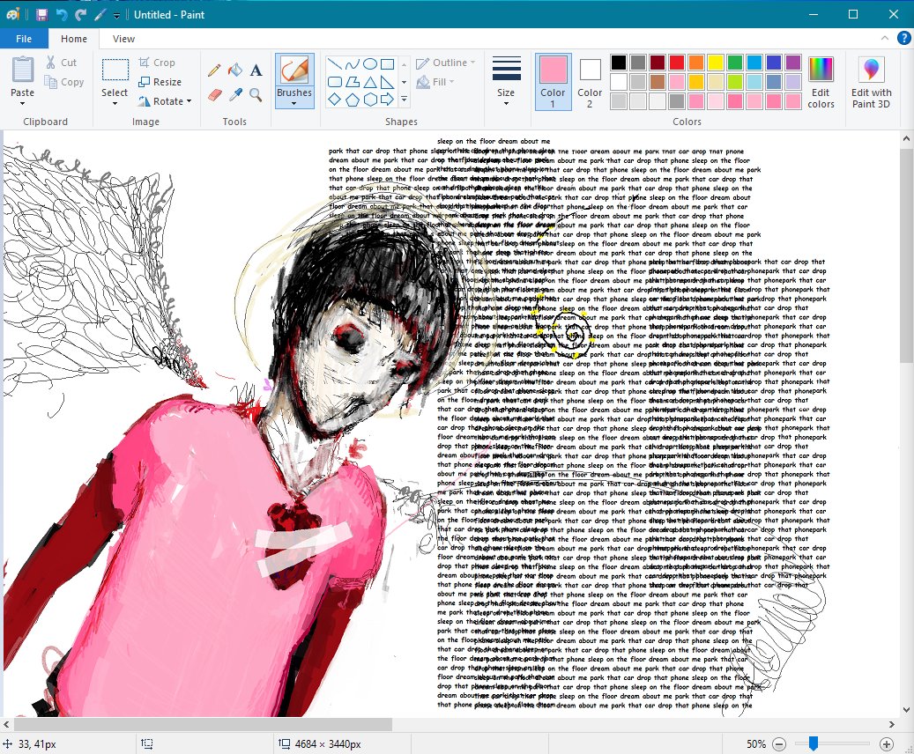This screenshot has height=754, width=914.
Task: Open Customize Quick Access Toolbar dropdown
Action: (116, 15)
